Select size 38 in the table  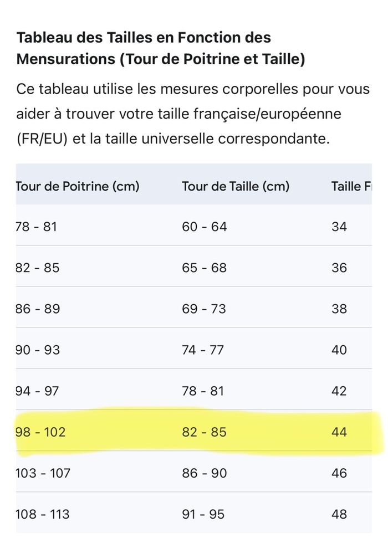(339, 309)
